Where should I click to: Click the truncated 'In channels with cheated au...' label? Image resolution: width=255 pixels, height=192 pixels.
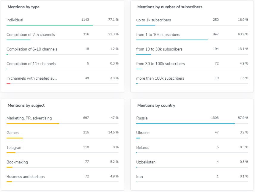tap(32, 78)
